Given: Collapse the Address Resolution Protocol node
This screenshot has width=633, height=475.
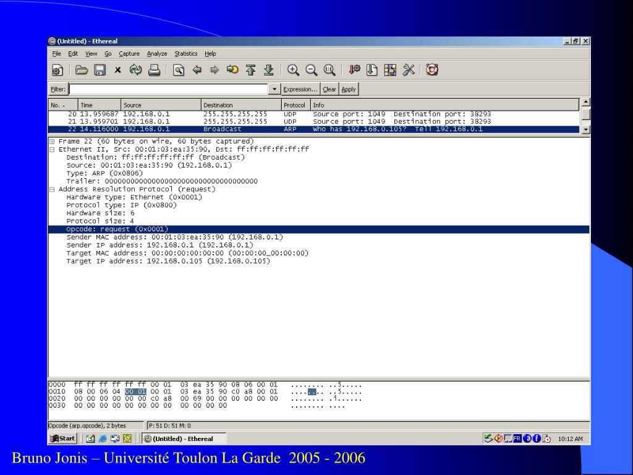Looking at the screenshot, I should [x=52, y=189].
